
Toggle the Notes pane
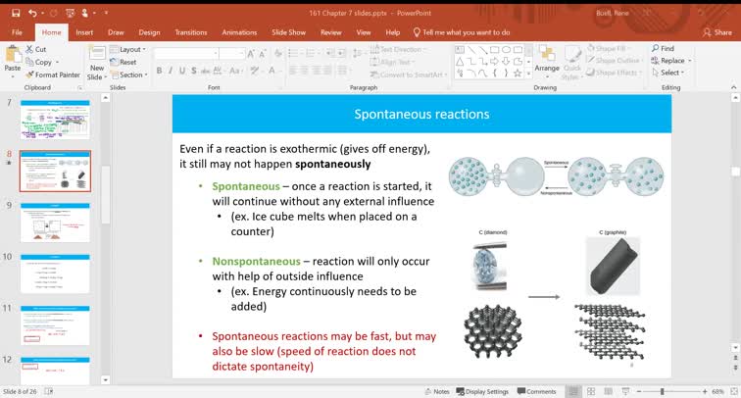tap(436, 391)
